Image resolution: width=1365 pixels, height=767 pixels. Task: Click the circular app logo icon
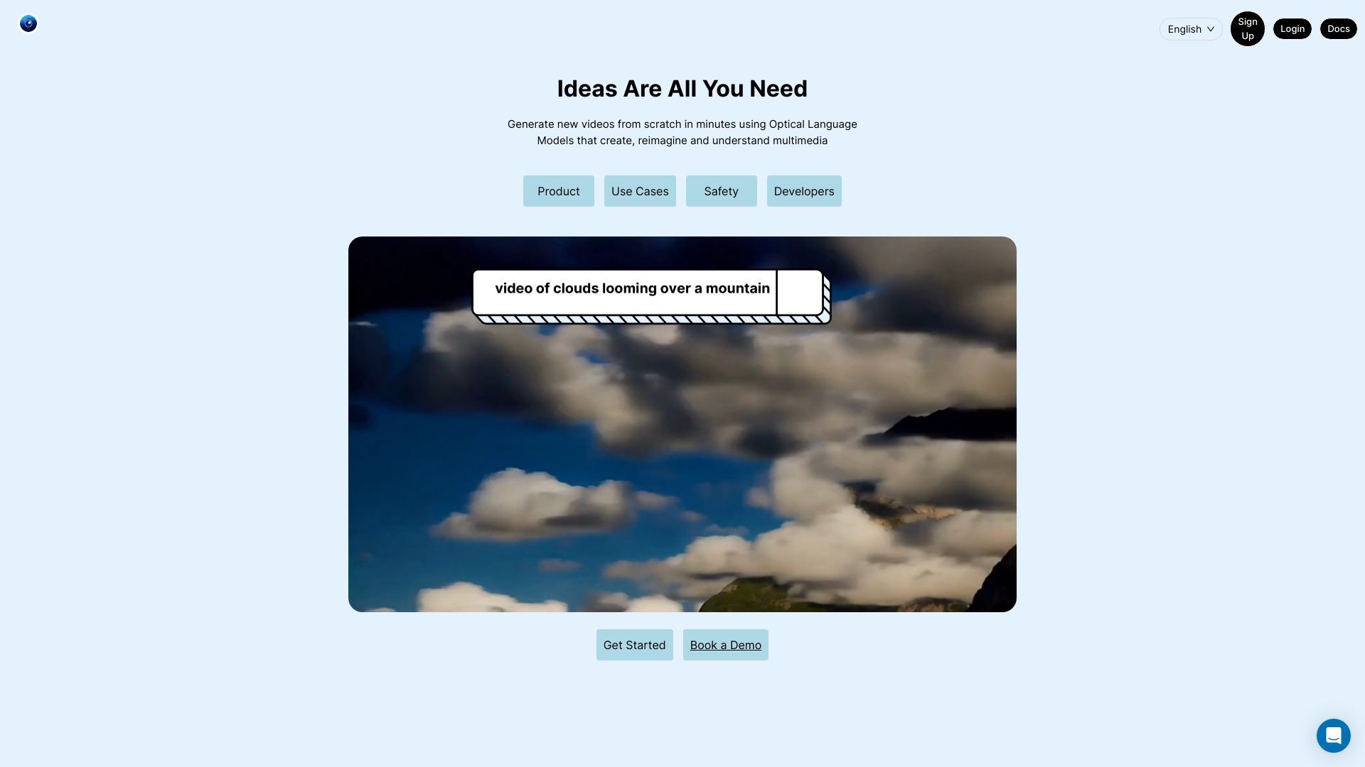click(28, 23)
